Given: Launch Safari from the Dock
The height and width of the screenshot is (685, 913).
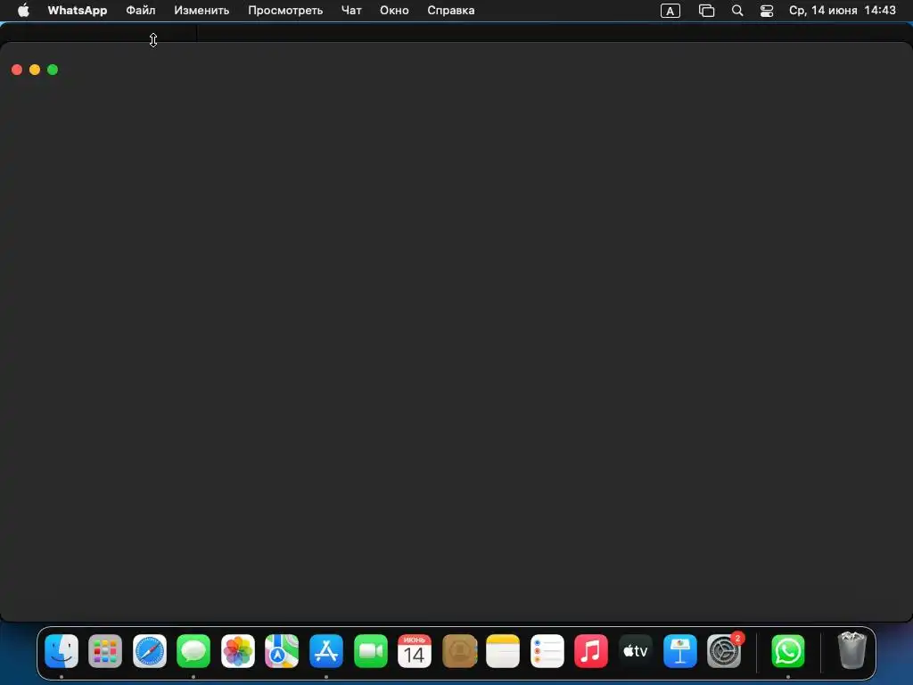Looking at the screenshot, I should [150, 650].
